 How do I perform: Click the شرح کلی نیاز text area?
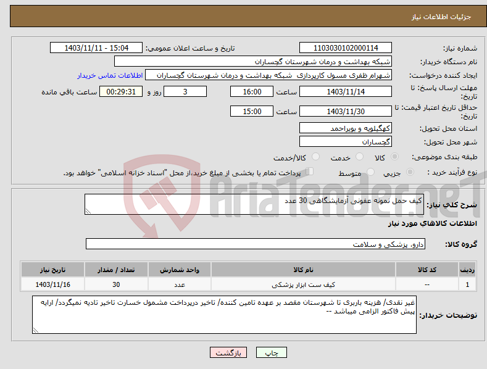[x=254, y=204]
